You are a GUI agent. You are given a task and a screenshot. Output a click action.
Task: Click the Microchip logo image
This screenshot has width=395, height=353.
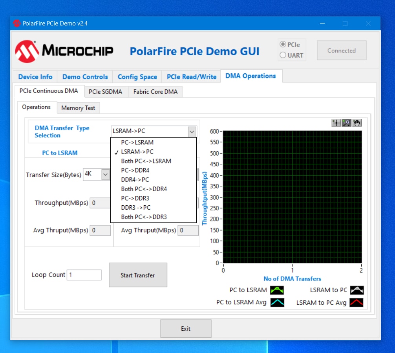(64, 51)
